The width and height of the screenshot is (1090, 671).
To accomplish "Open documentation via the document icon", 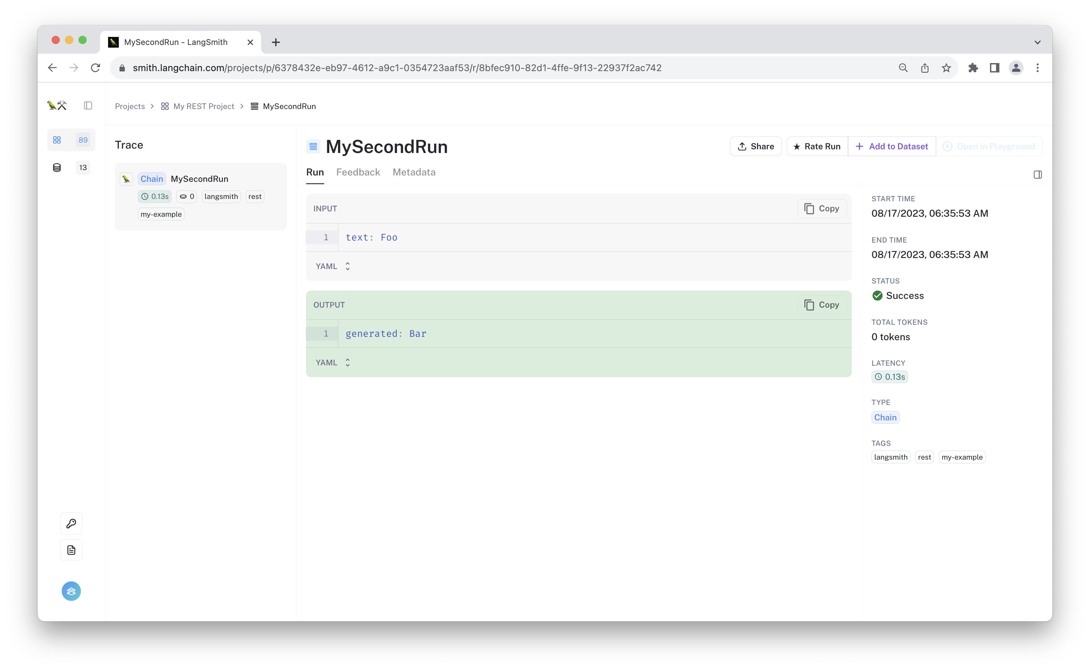I will point(71,550).
